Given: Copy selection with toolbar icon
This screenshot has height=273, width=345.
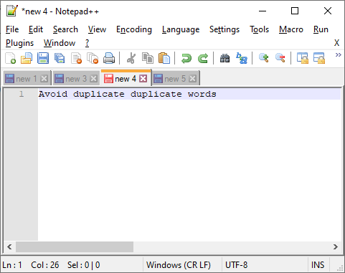Looking at the screenshot, I should pyautogui.click(x=148, y=58).
